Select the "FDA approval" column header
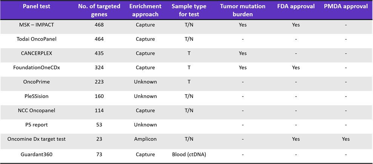 [x=296, y=6]
